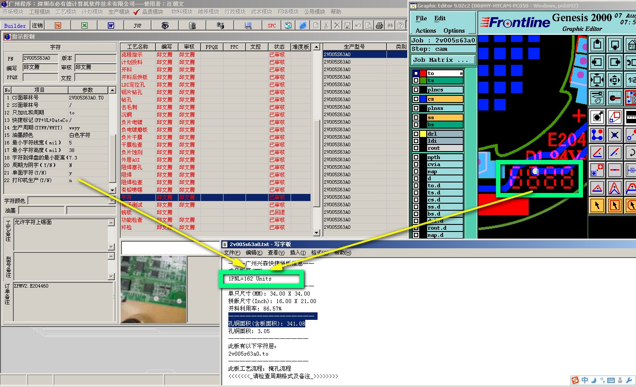Open WordPad's 查看(V) menu
Viewport: 636px width, 387px height.
coord(276,253)
